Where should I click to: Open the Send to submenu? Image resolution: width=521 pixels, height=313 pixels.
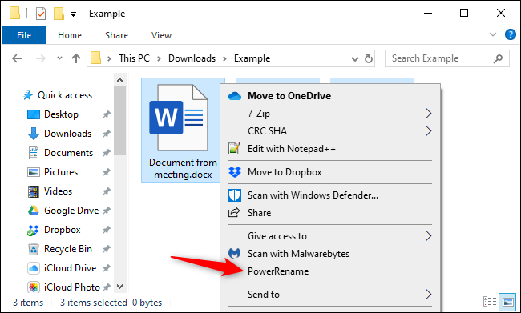330,295
